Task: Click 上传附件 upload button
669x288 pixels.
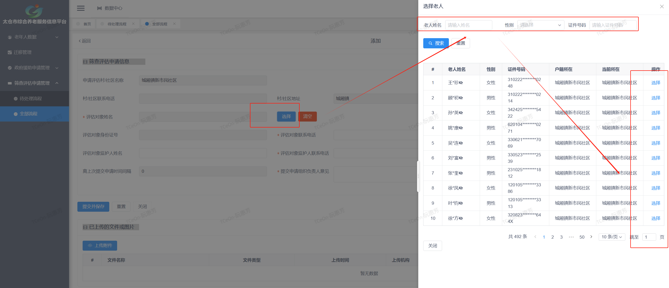Action: pyautogui.click(x=100, y=245)
